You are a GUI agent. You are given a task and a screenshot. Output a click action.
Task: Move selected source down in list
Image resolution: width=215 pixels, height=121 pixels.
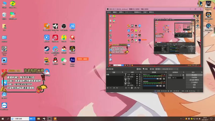[138, 88]
